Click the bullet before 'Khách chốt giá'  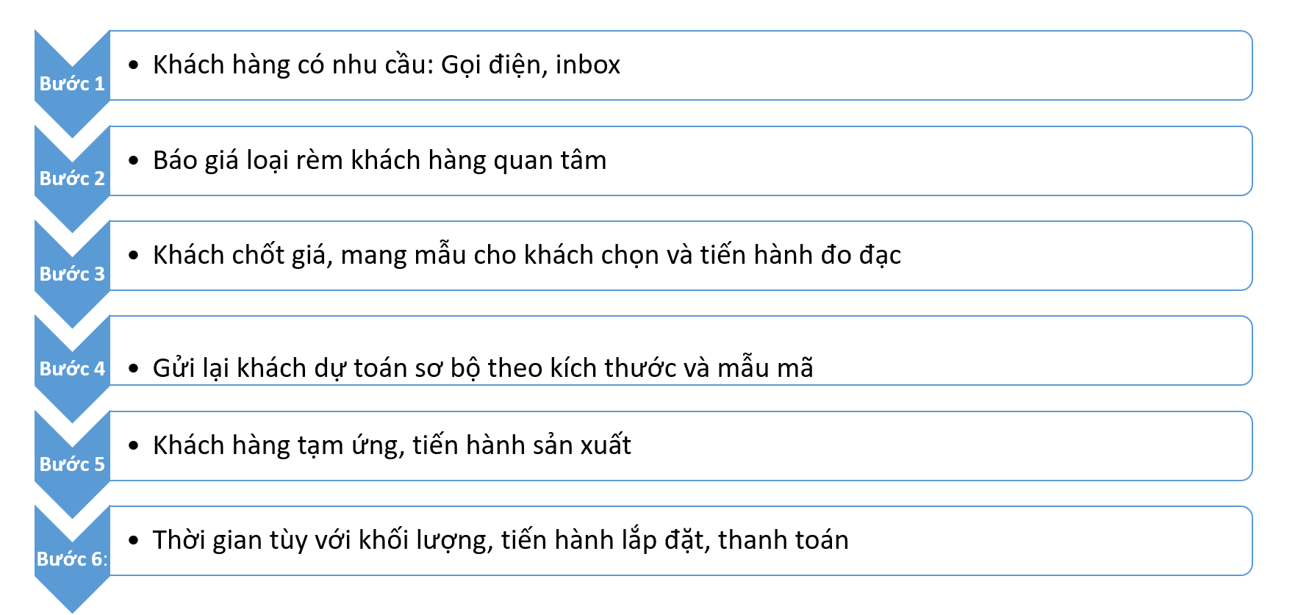(x=133, y=256)
